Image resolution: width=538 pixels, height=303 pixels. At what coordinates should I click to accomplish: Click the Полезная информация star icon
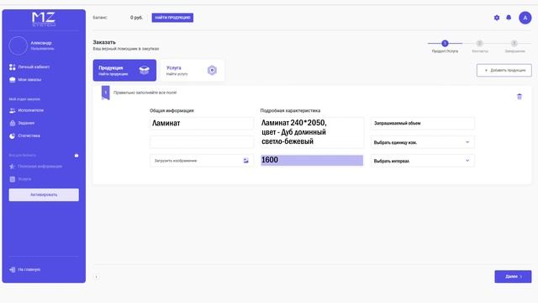(13, 167)
